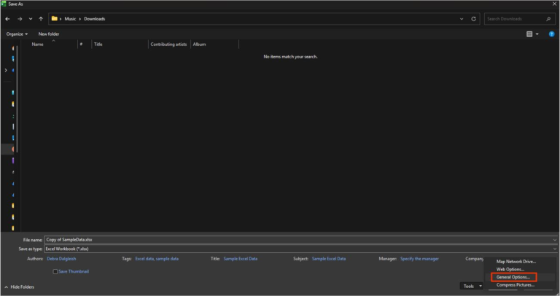Choose Map Network Drive from Tools menu
560x296 pixels.
pos(516,262)
